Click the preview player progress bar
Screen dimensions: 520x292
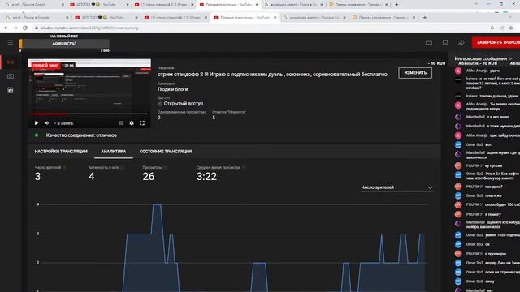[x=89, y=114]
